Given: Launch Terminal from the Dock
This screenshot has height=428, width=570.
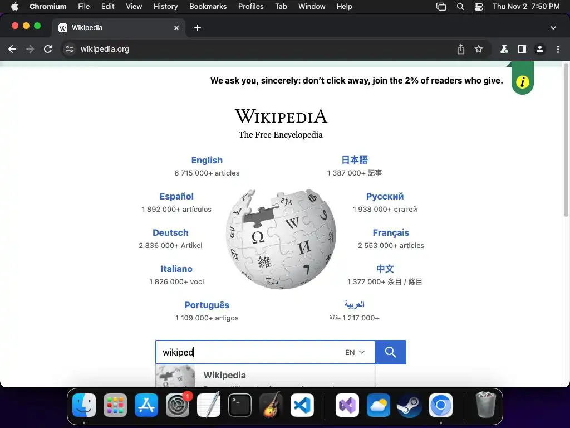Looking at the screenshot, I should click(240, 405).
